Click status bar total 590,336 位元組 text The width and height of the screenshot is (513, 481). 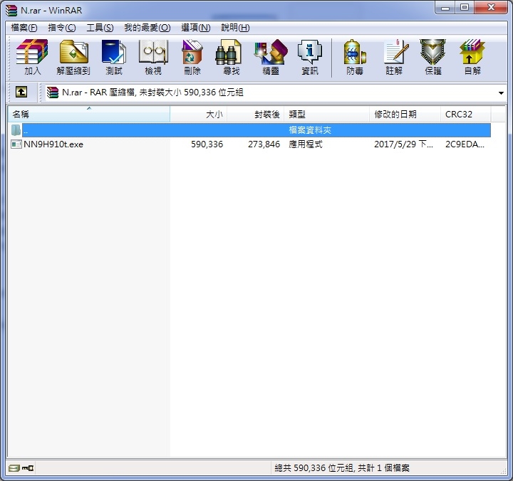click(342, 468)
